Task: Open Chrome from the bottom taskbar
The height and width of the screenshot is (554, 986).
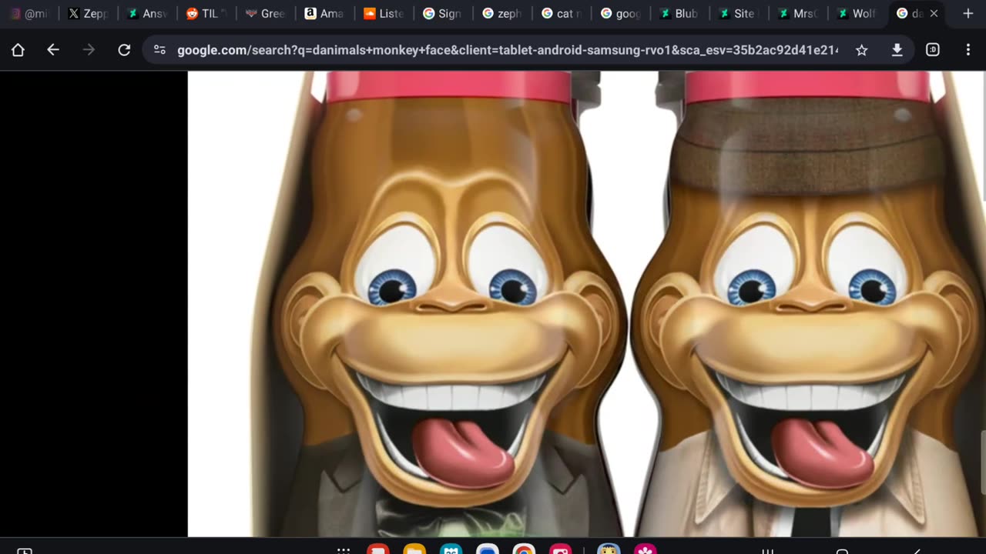Action: coord(524,550)
